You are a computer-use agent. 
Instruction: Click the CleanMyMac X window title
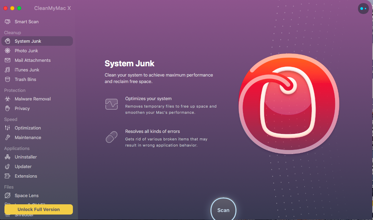tap(53, 8)
